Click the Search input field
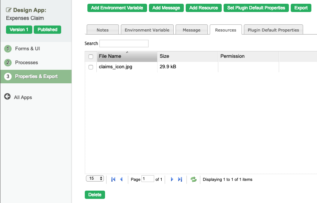This screenshot has width=317, height=203. 124,44
